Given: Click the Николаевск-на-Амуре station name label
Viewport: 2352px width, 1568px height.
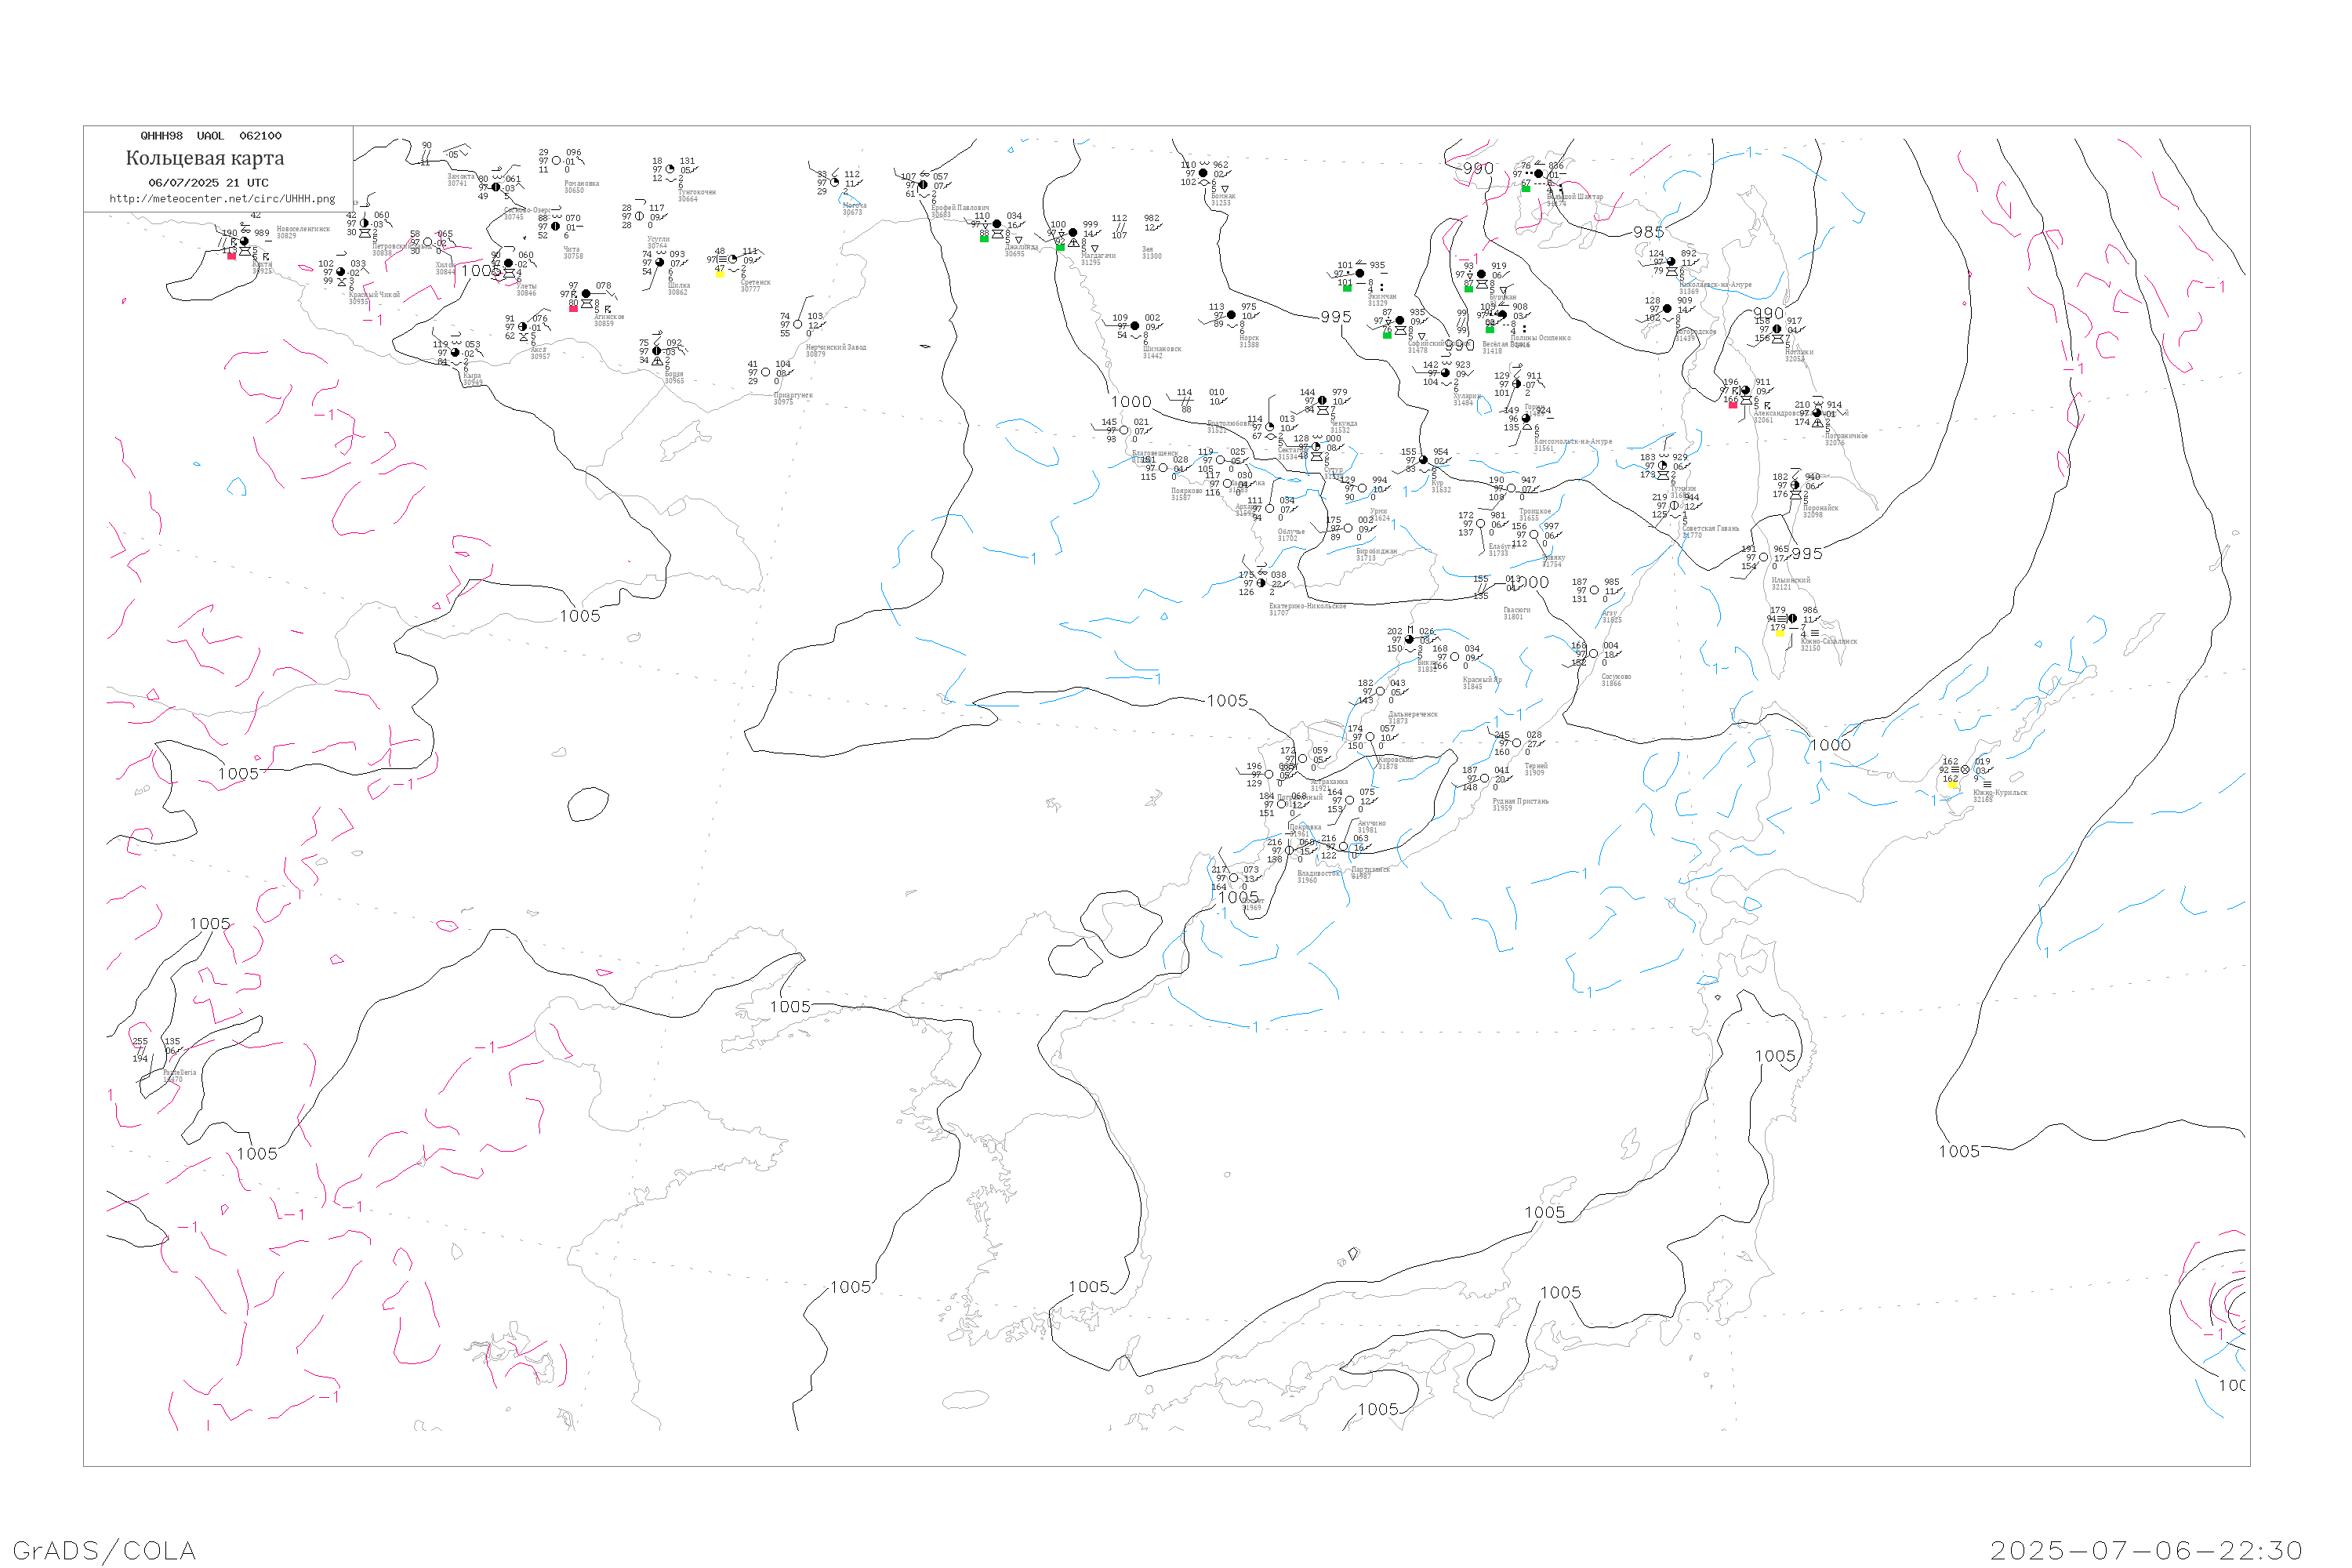Looking at the screenshot, I should coord(1715,285).
